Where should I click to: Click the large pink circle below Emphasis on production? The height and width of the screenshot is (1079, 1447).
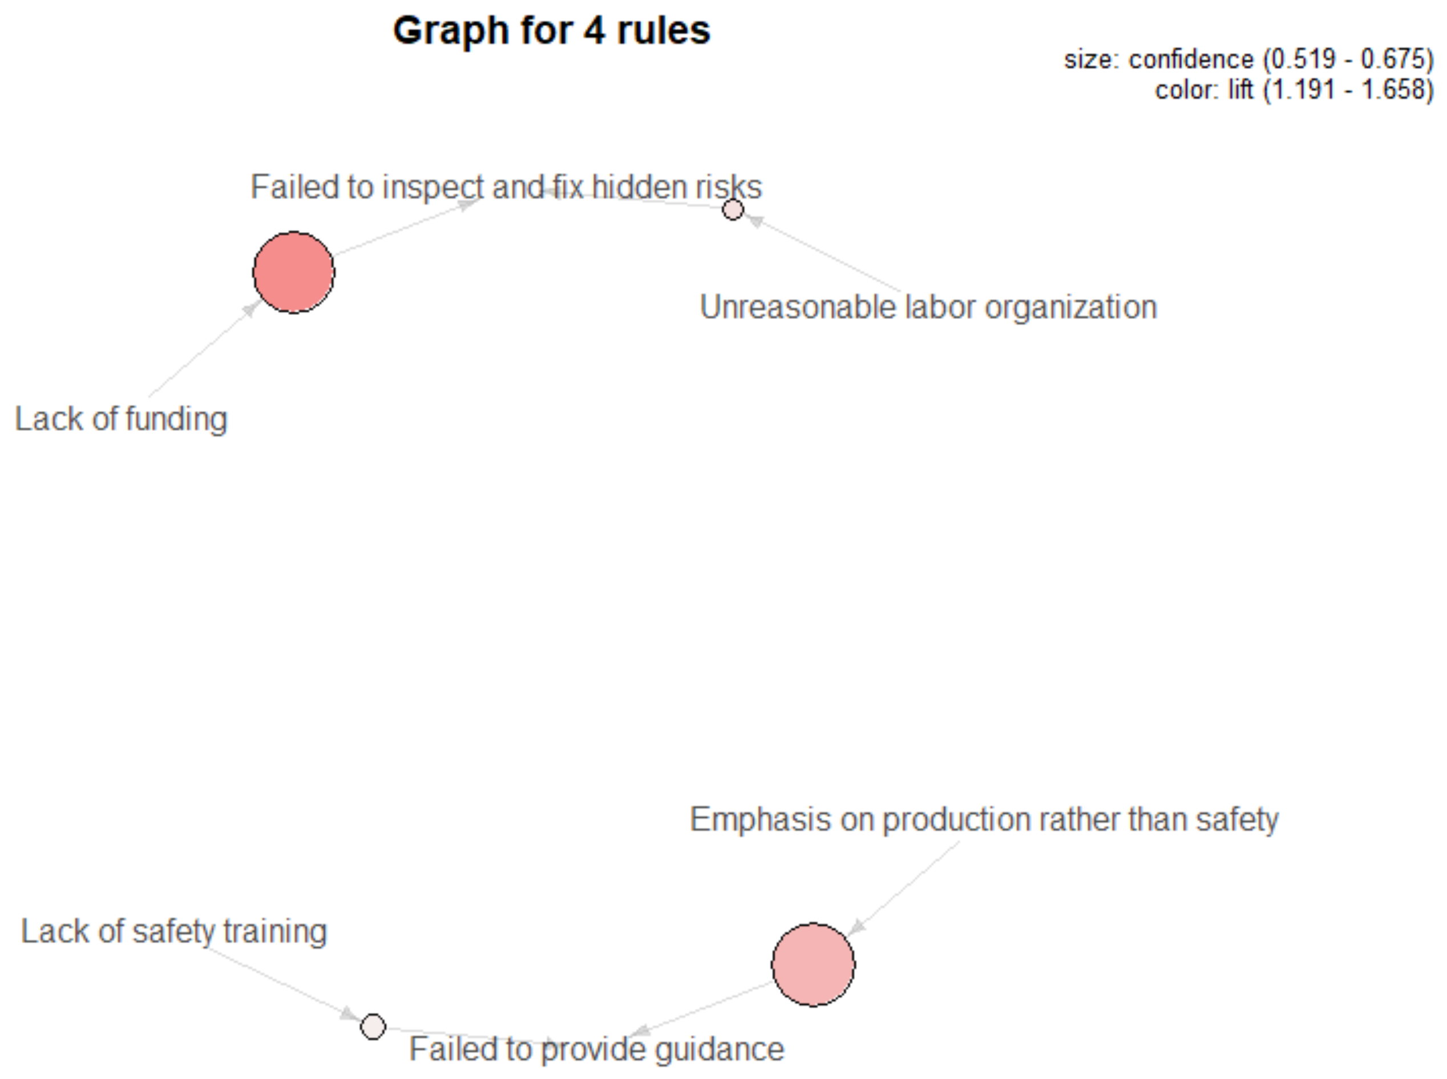click(x=813, y=965)
